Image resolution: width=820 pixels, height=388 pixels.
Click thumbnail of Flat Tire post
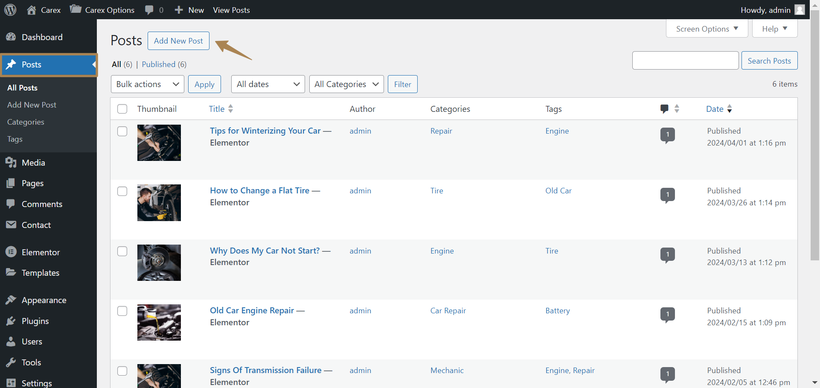pos(159,203)
